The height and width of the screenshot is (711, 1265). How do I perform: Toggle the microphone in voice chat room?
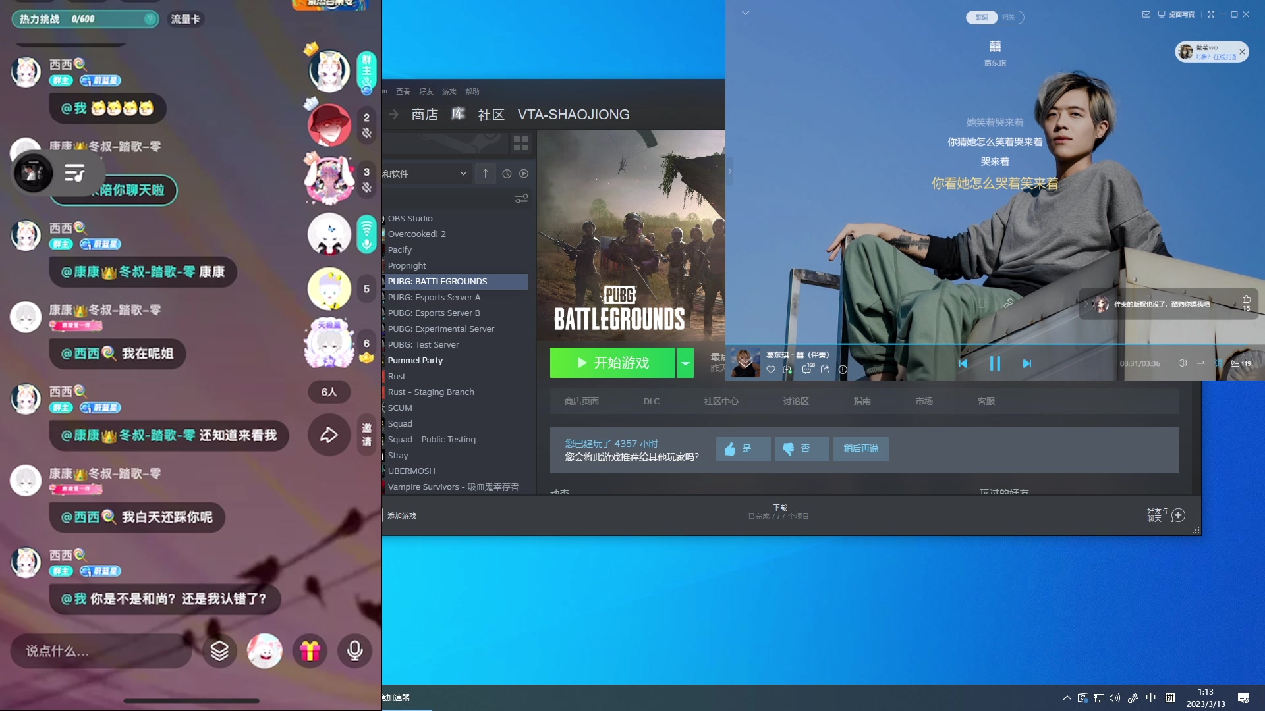click(354, 651)
